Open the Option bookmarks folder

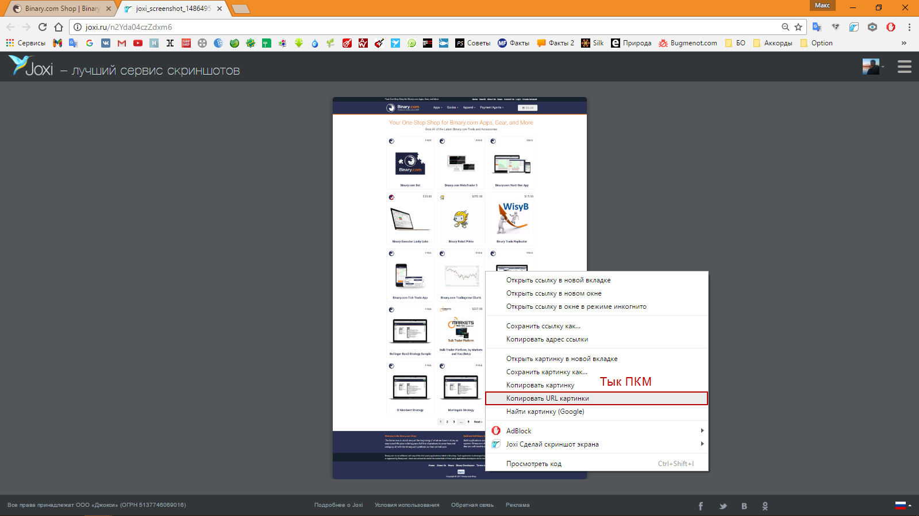816,43
